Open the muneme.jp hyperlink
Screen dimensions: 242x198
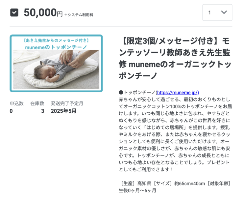click(x=177, y=93)
